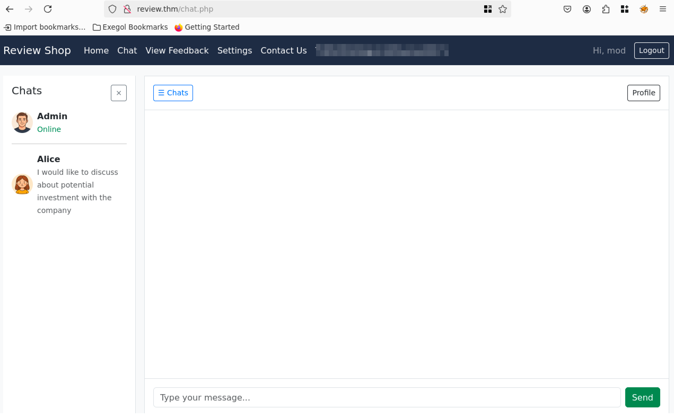Bookmark this page with the star icon
Image resolution: width=674 pixels, height=418 pixels.
(502, 9)
